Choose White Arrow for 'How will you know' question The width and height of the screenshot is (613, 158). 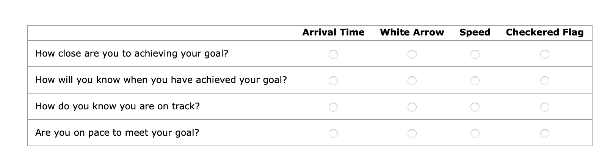412,81
